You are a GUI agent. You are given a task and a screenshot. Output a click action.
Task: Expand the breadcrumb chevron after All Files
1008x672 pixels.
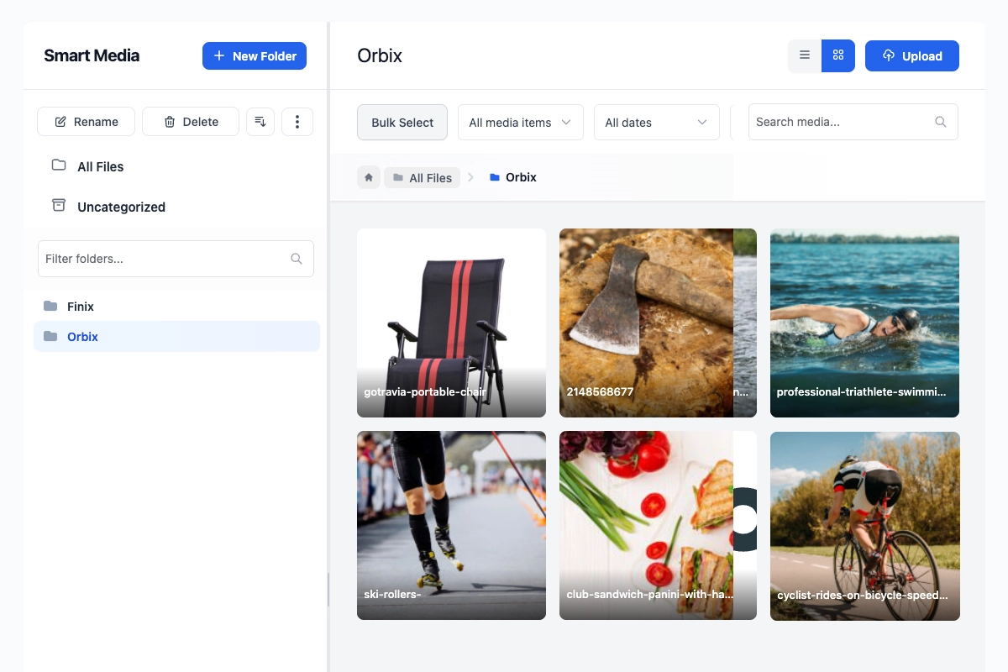470,177
